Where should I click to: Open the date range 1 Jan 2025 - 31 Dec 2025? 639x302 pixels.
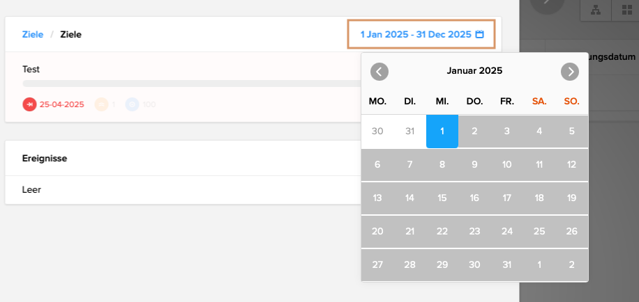[x=416, y=34]
